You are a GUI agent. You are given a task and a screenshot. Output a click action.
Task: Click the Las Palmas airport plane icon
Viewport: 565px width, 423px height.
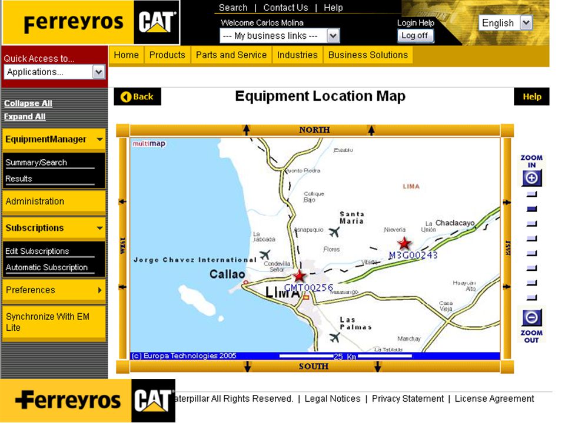pyautogui.click(x=335, y=337)
